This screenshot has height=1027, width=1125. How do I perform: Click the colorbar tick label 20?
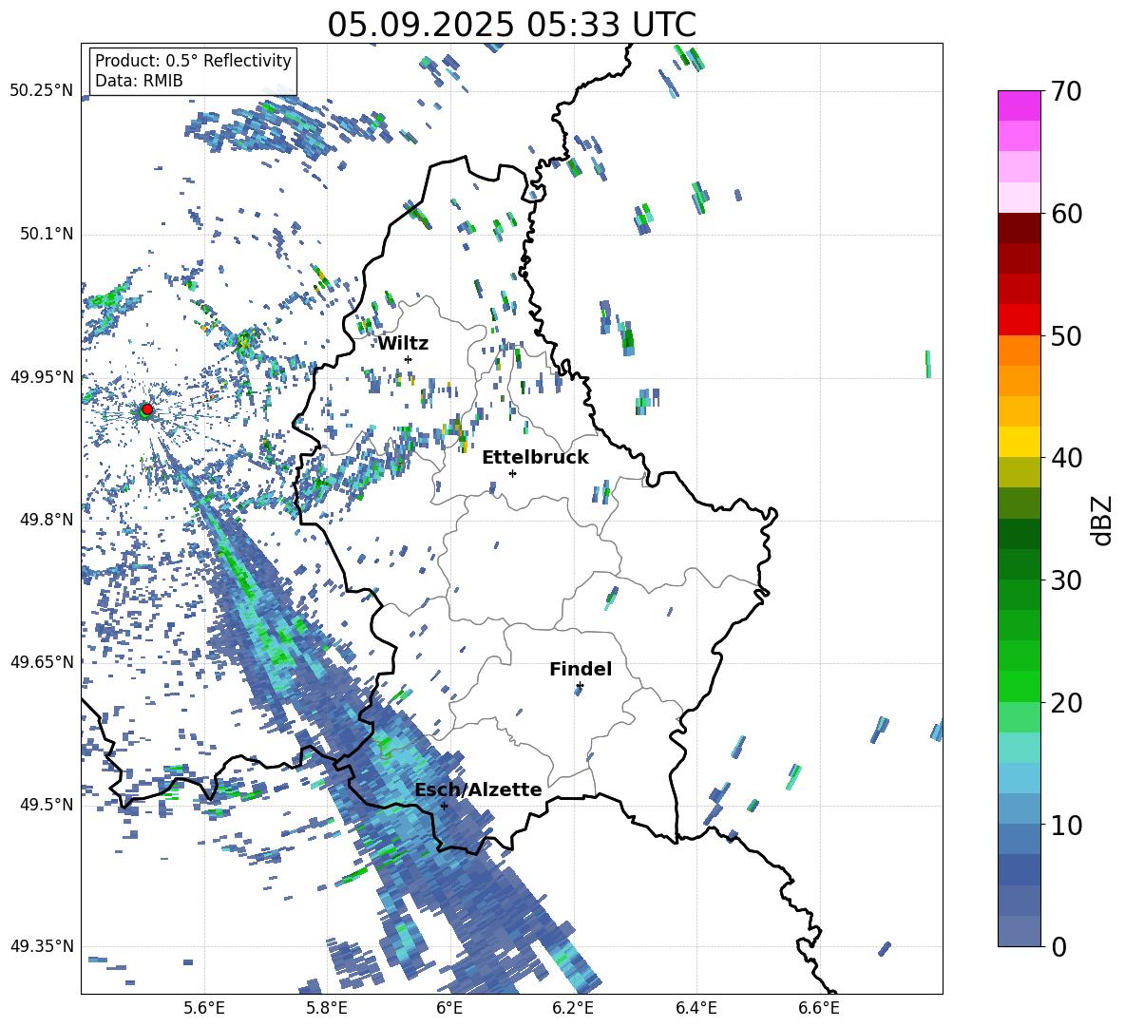point(1066,703)
